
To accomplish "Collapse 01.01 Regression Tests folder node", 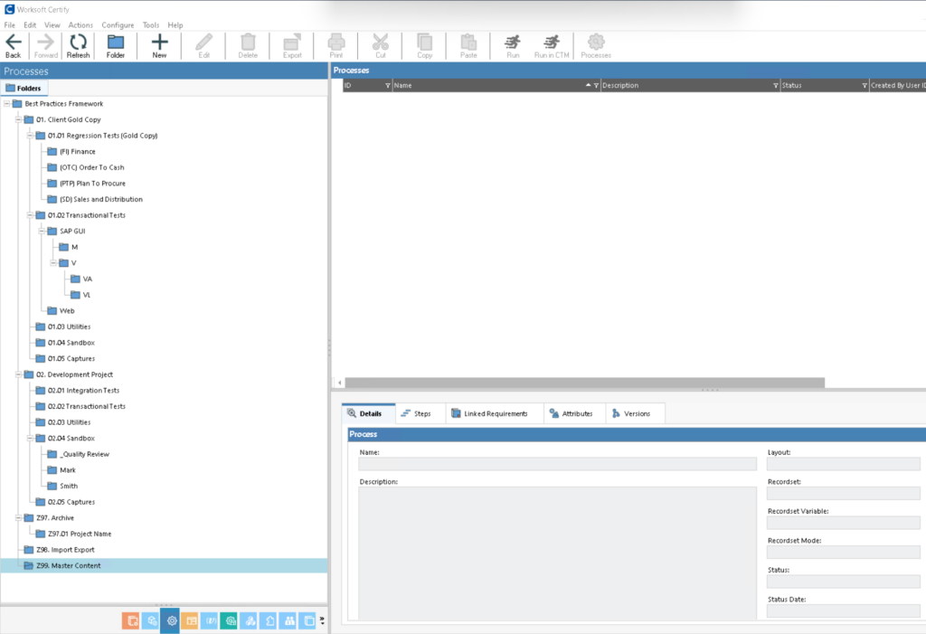I will [30, 136].
